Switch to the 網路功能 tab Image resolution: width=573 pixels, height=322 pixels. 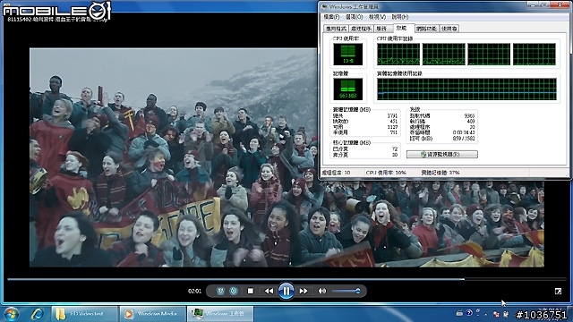426,29
